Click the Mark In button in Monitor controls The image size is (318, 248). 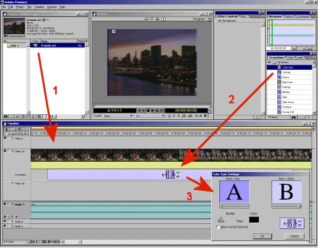point(174,116)
